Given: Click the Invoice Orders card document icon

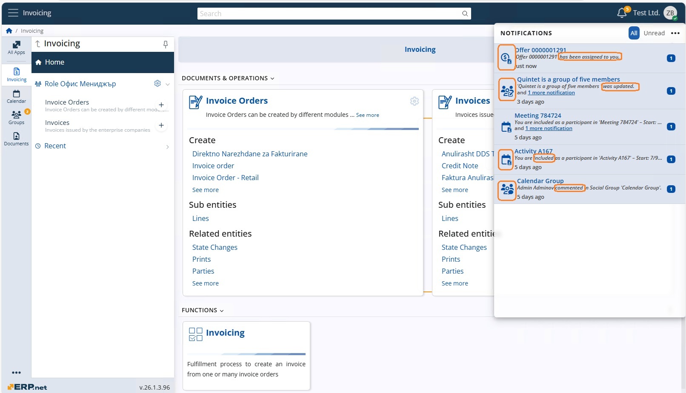Looking at the screenshot, I should click(x=195, y=102).
